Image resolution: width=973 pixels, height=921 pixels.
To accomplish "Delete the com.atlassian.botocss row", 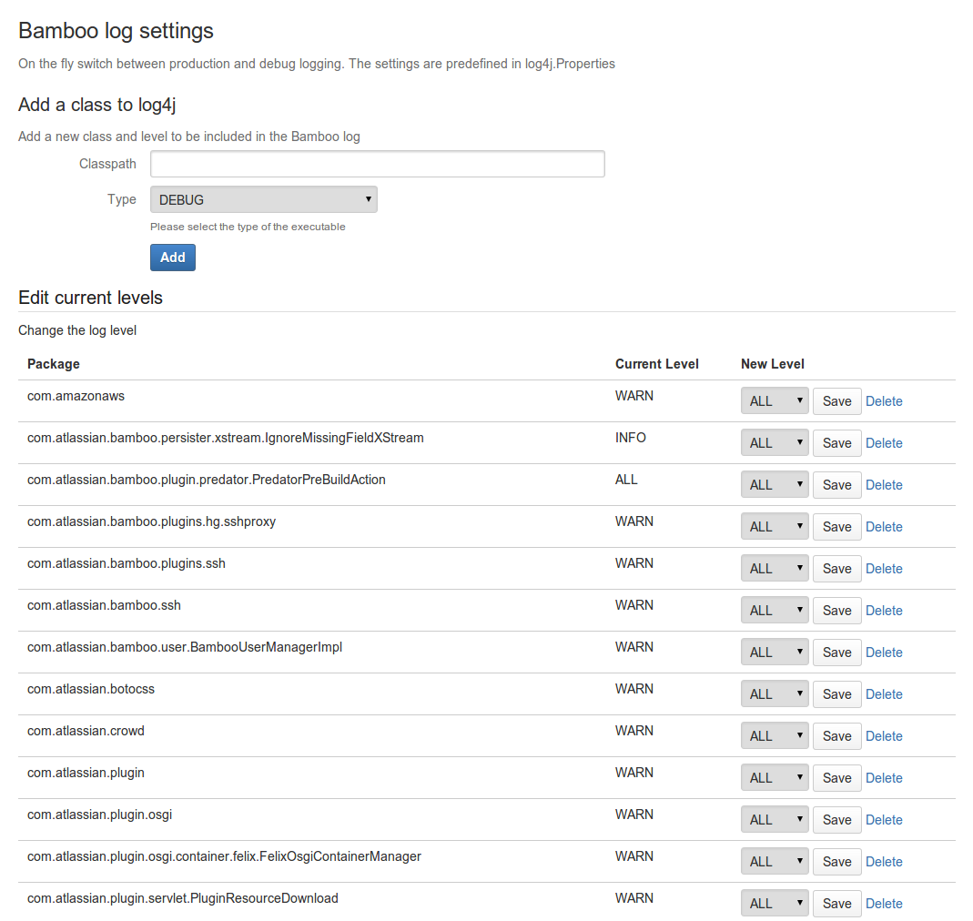I will (x=884, y=694).
